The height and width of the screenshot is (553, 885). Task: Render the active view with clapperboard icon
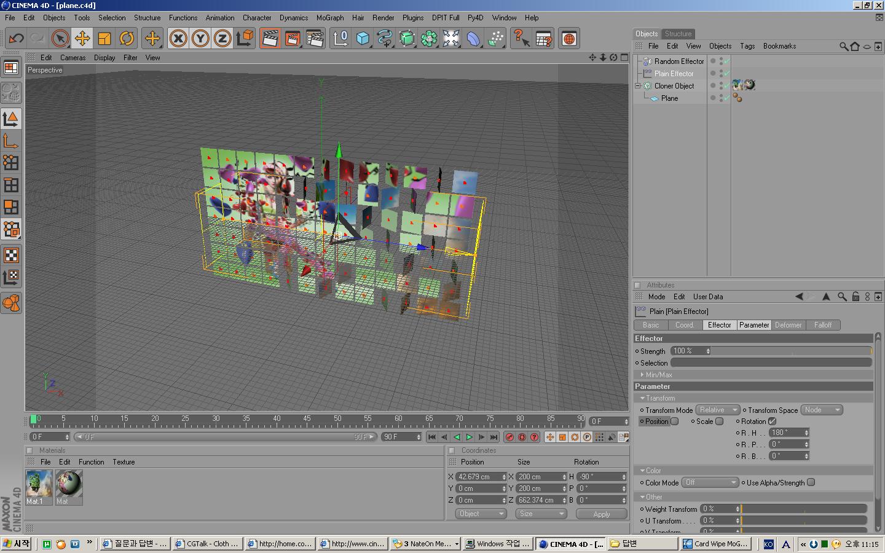pos(270,38)
